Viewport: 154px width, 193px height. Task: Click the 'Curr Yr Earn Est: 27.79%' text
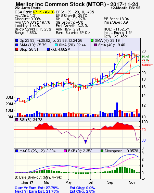click(x=37, y=188)
